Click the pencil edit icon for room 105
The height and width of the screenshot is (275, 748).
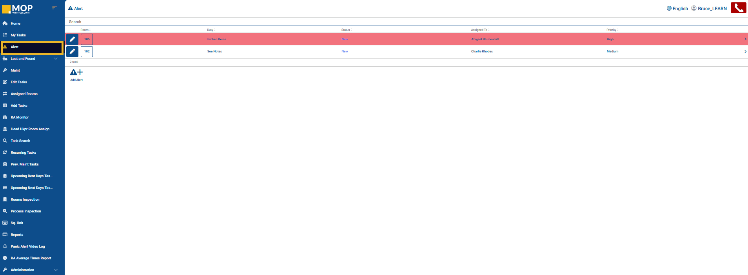[x=72, y=39]
